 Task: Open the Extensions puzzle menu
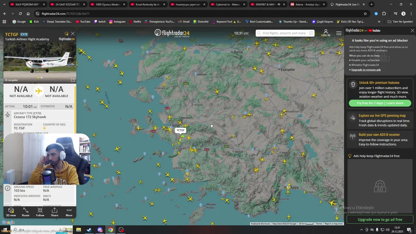(x=384, y=14)
